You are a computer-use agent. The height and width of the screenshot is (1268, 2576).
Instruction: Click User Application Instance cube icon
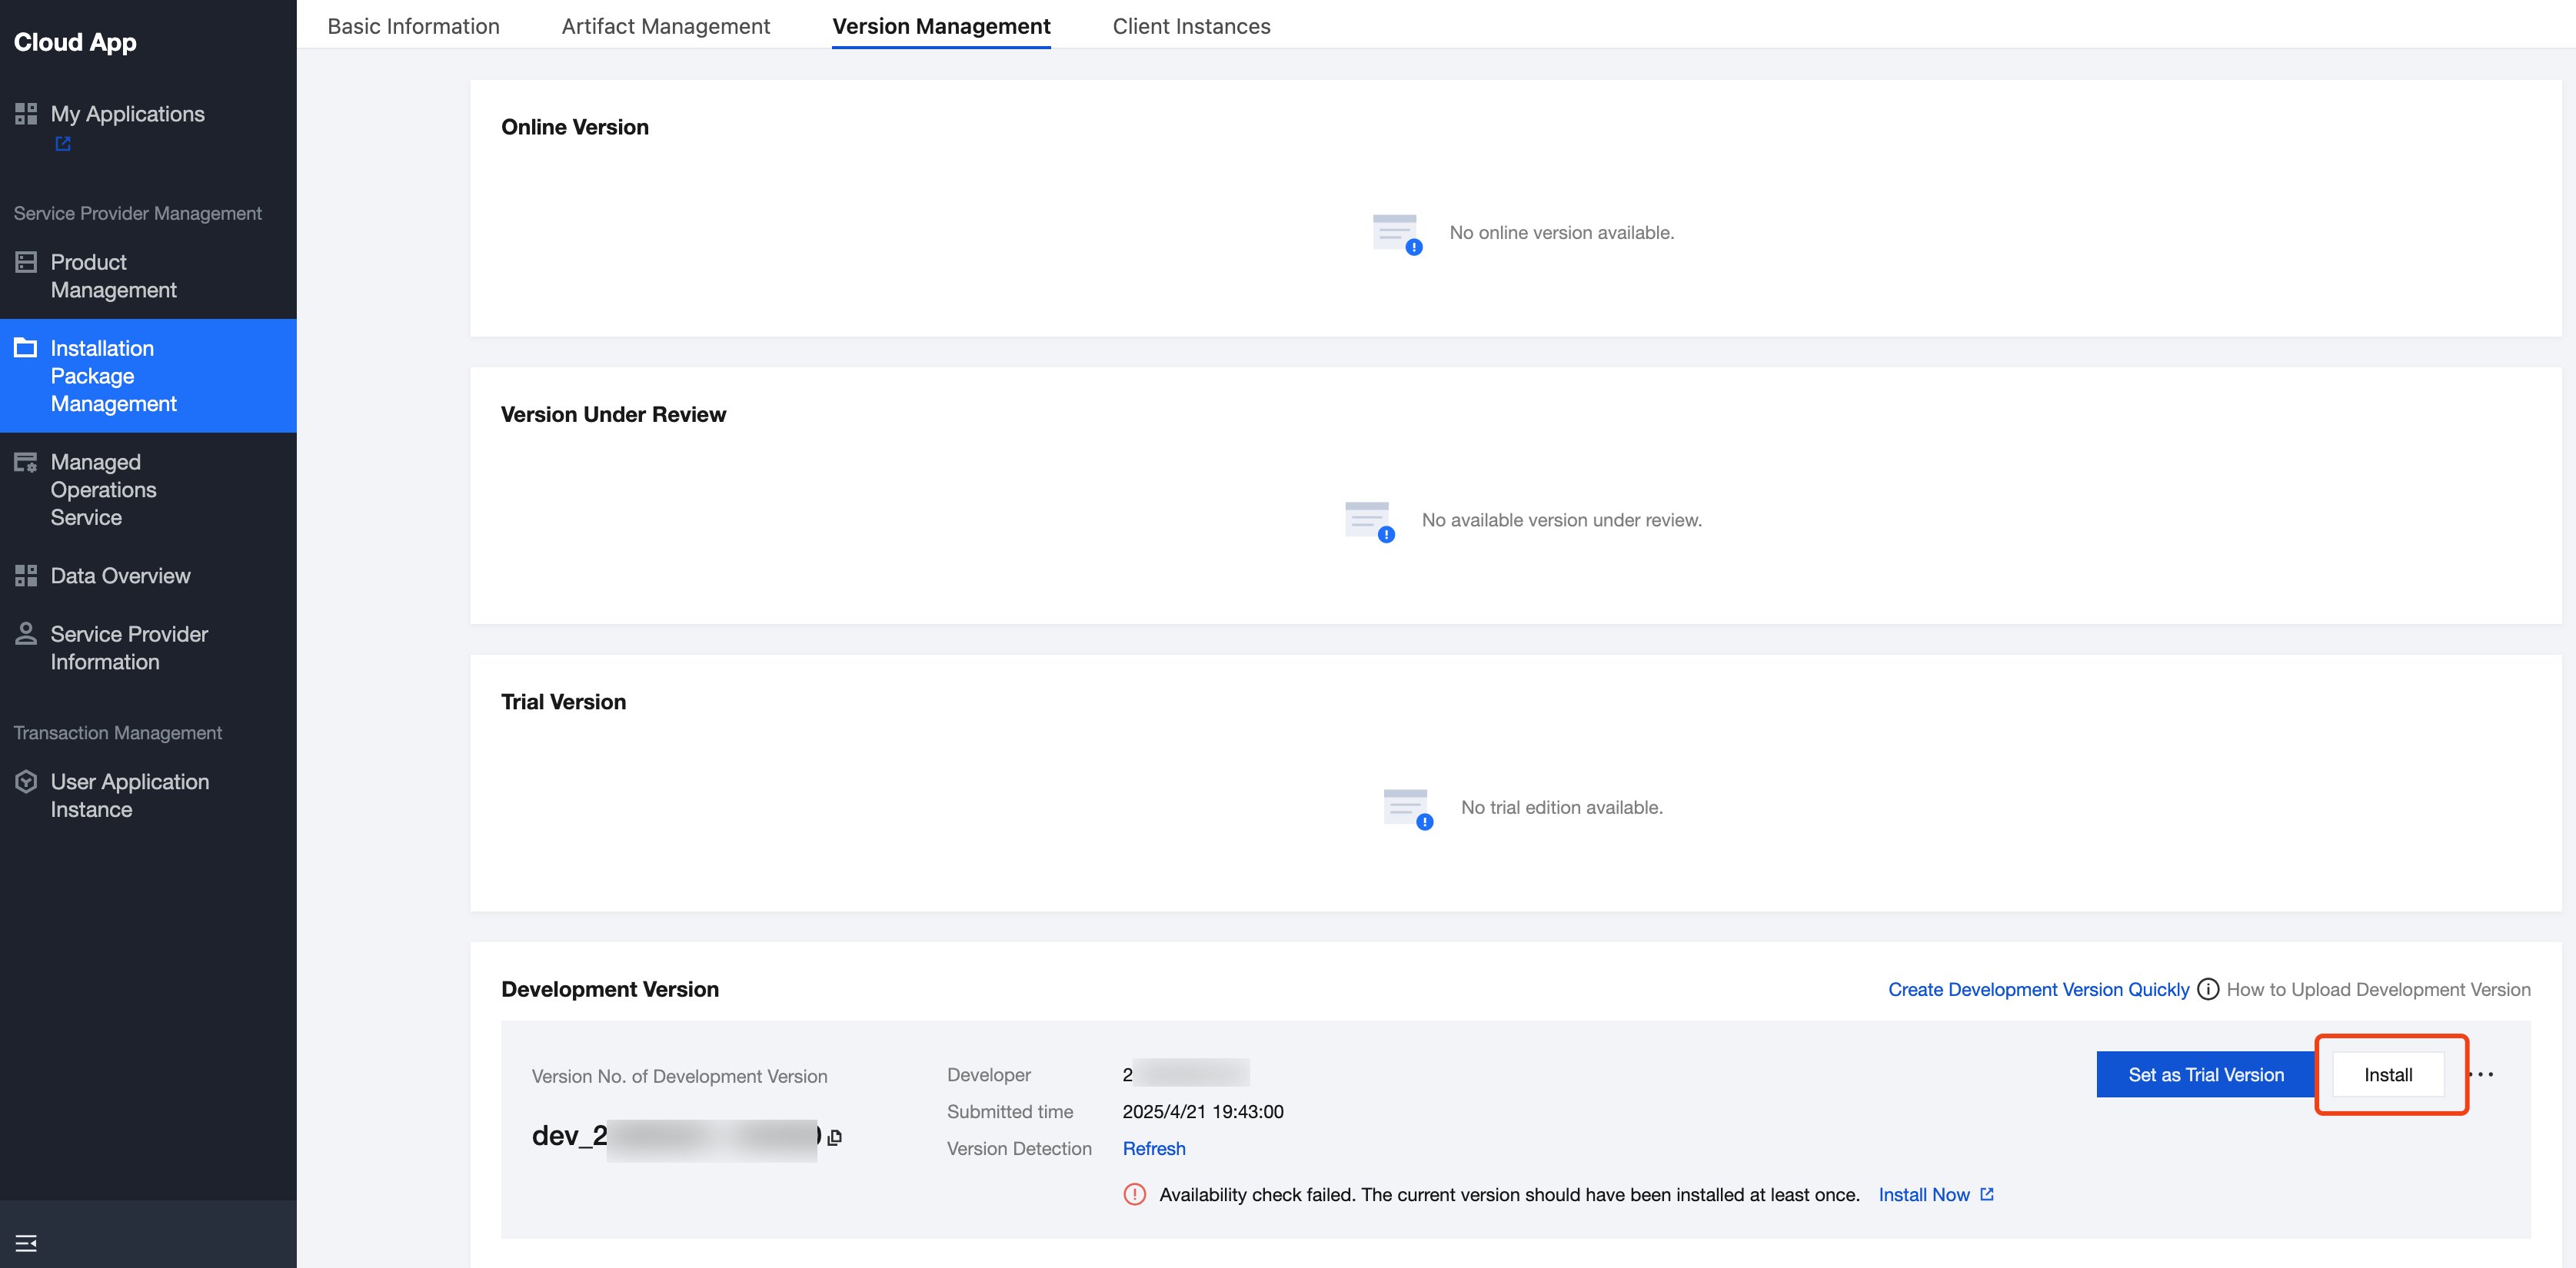tap(26, 782)
